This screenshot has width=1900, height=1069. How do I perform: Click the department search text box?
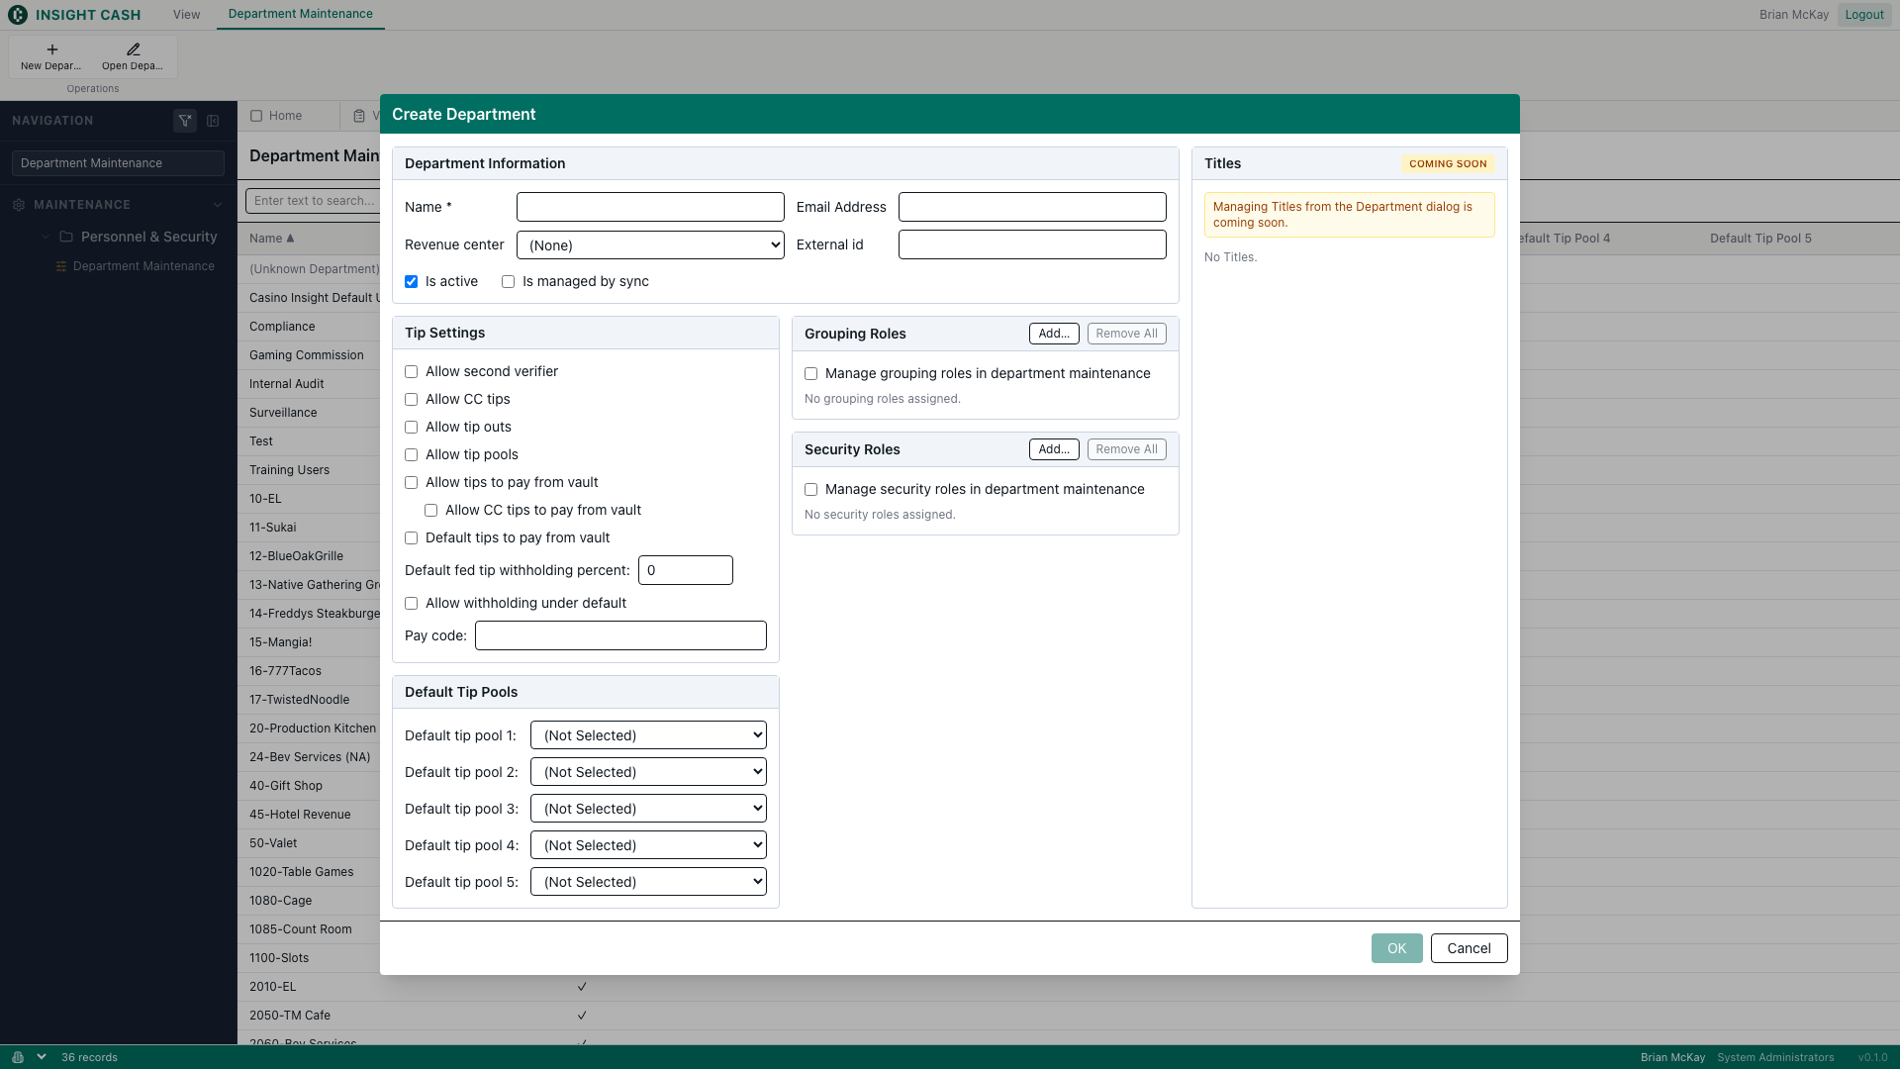click(313, 201)
